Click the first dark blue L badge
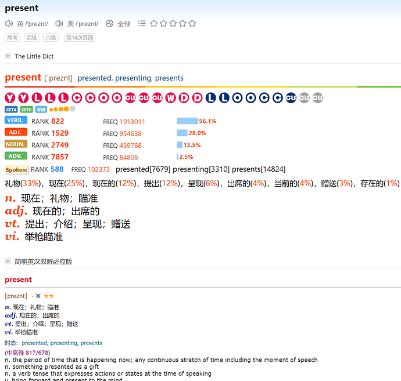 pos(211,98)
